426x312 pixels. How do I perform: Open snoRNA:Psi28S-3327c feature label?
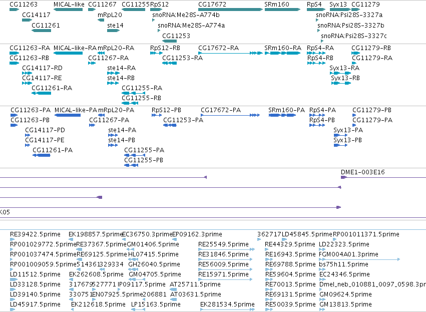tap(354, 36)
